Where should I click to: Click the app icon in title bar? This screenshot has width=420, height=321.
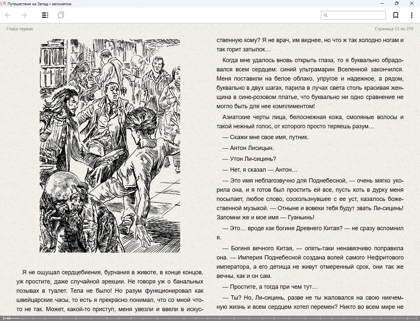pos(3,4)
